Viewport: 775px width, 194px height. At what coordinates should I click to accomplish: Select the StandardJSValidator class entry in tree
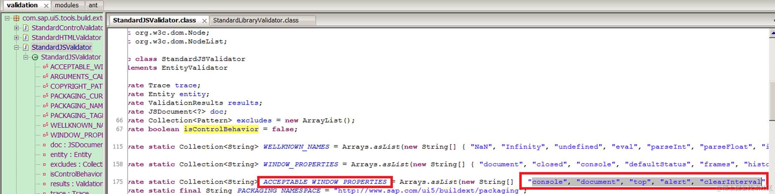click(x=71, y=57)
